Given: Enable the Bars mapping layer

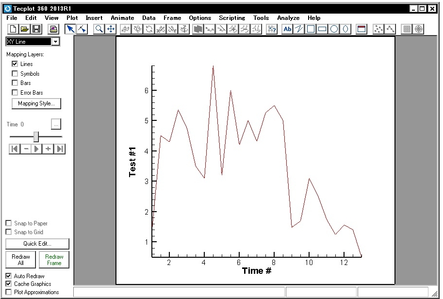Looking at the screenshot, I should pyautogui.click(x=15, y=83).
